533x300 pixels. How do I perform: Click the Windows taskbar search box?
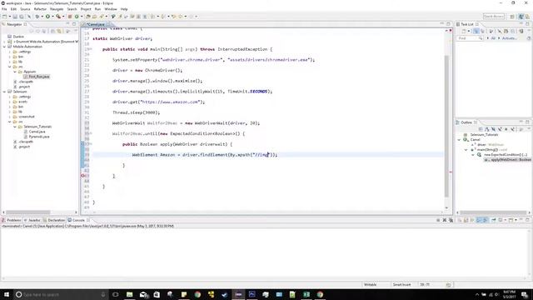[x=61, y=294]
